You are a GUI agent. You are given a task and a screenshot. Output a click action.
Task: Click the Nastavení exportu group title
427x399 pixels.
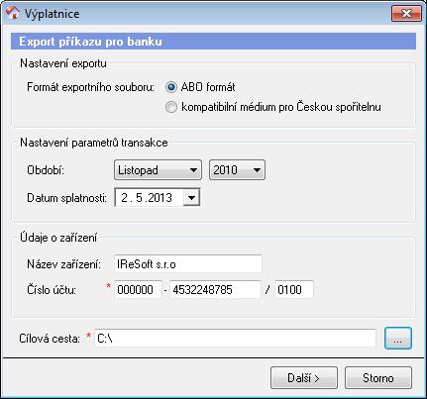point(63,63)
